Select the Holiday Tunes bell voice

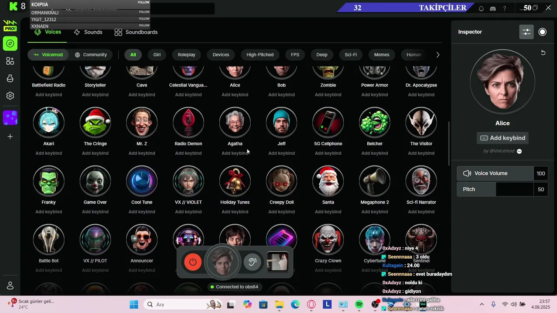pos(235,181)
